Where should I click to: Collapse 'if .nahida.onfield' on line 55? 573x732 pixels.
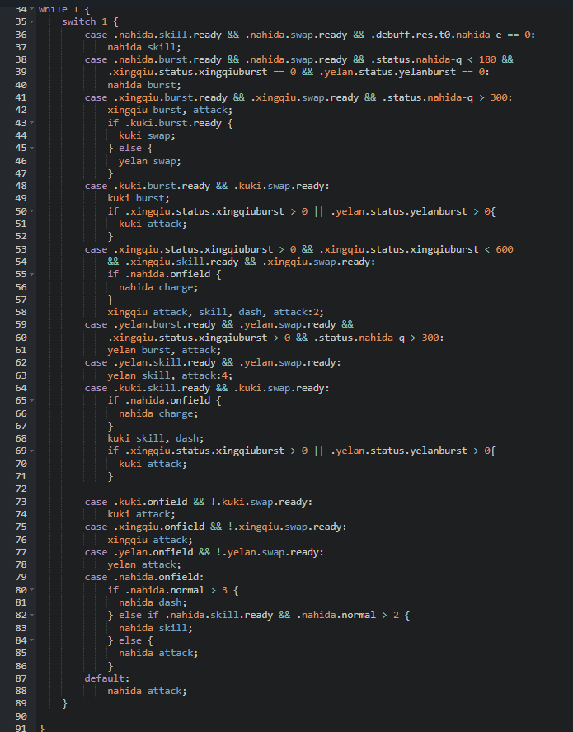click(x=31, y=274)
